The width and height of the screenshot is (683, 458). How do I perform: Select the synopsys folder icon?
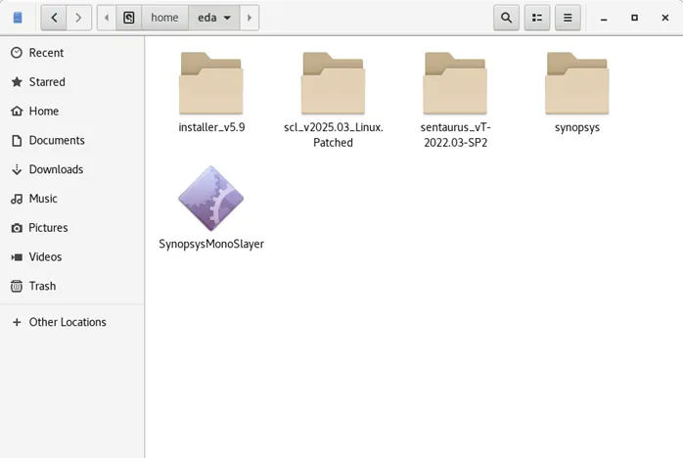tap(577, 83)
